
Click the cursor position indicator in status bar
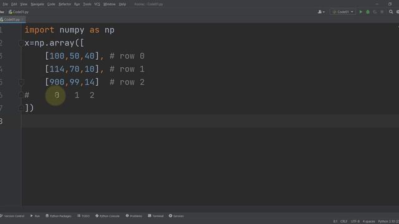(335, 222)
